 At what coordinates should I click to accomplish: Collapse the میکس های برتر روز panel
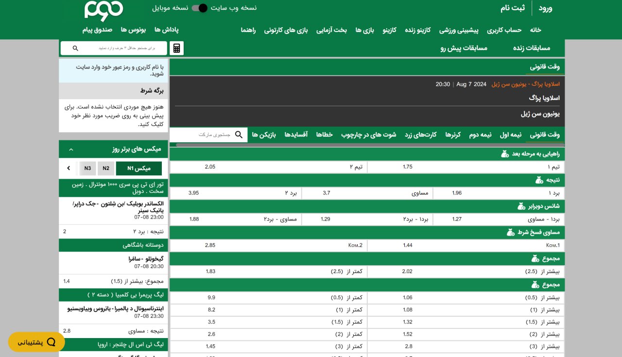click(71, 149)
